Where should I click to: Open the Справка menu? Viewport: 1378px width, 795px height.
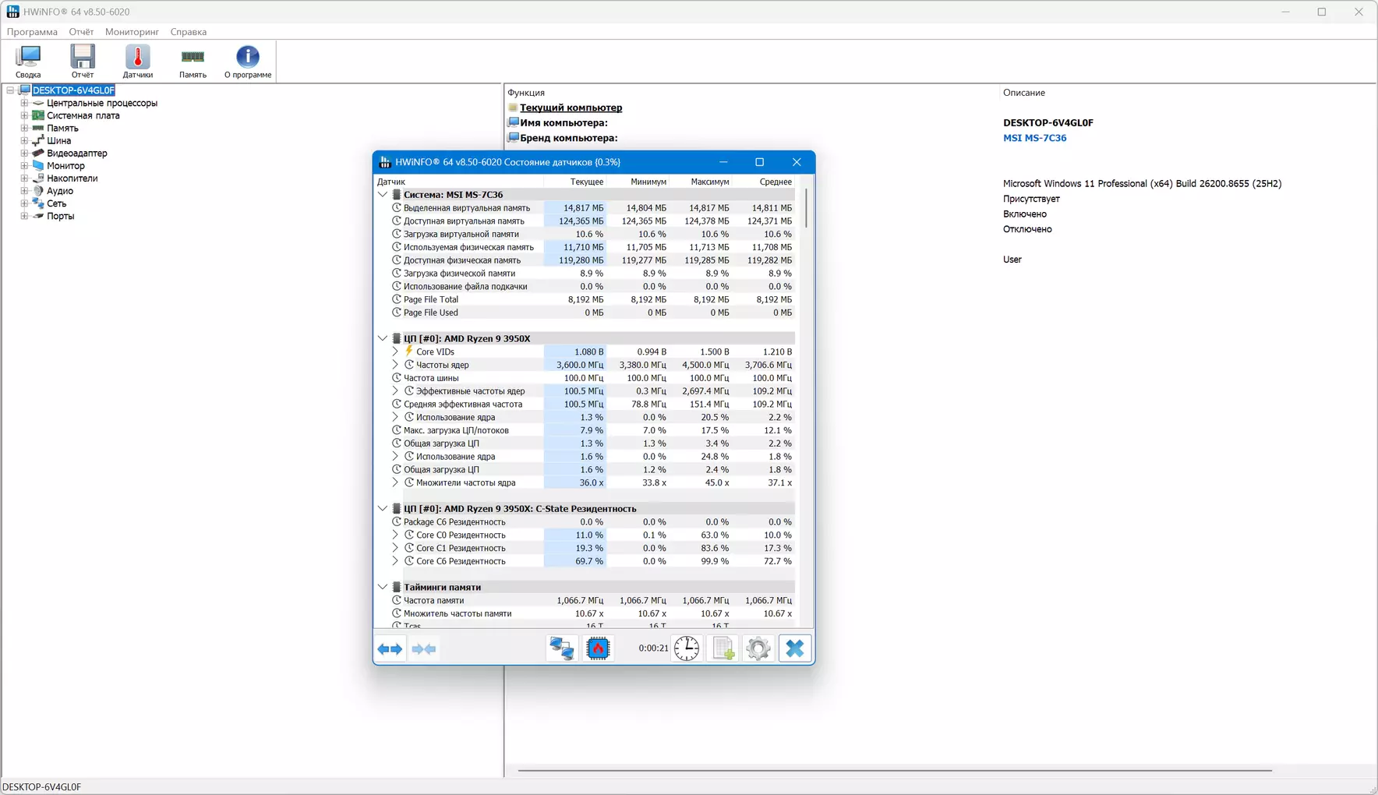click(x=189, y=32)
